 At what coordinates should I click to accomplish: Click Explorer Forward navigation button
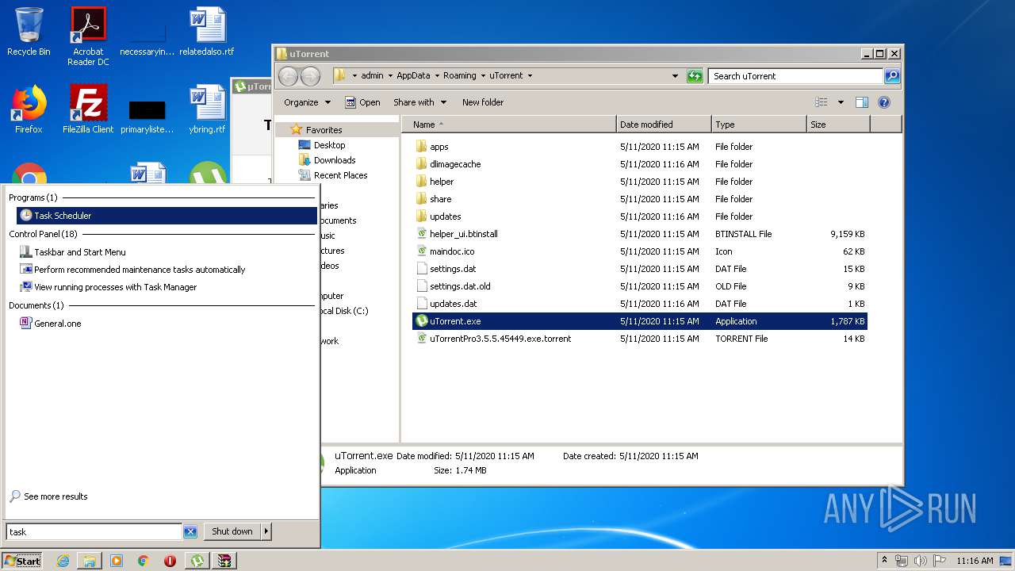point(310,76)
